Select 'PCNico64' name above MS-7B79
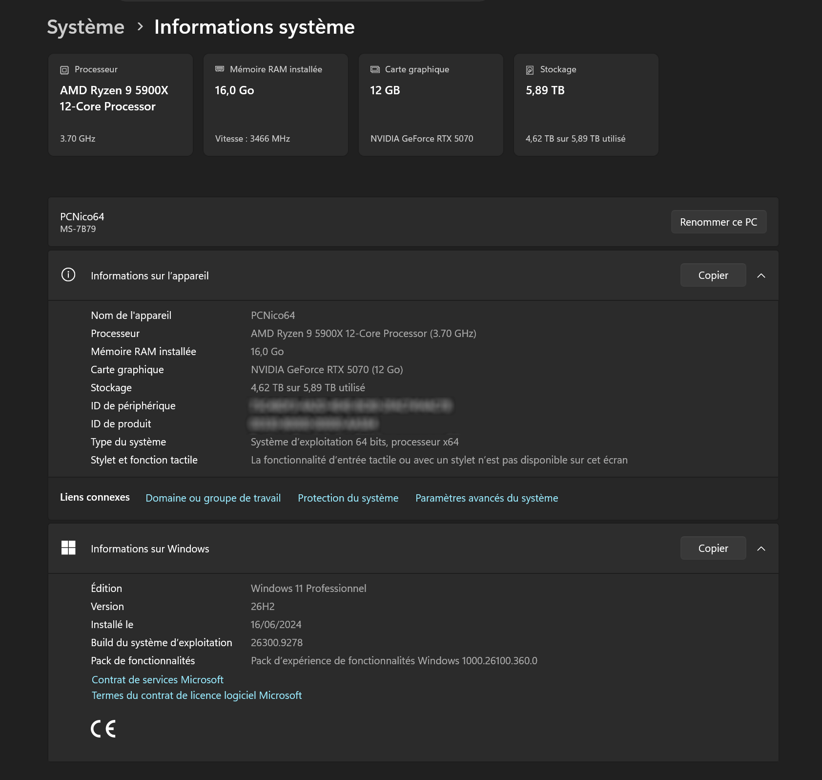This screenshot has height=780, width=822. pos(82,216)
